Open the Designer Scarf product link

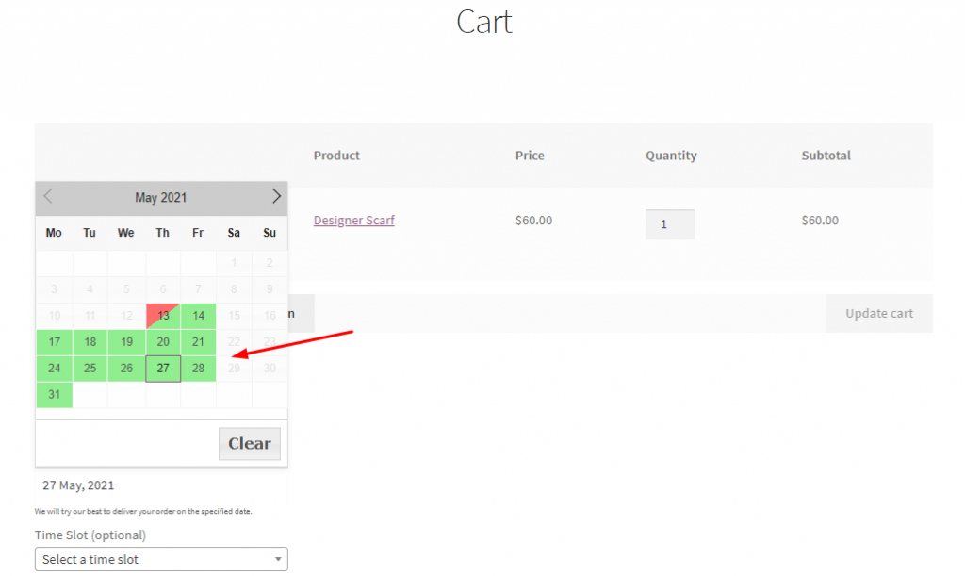[354, 221]
